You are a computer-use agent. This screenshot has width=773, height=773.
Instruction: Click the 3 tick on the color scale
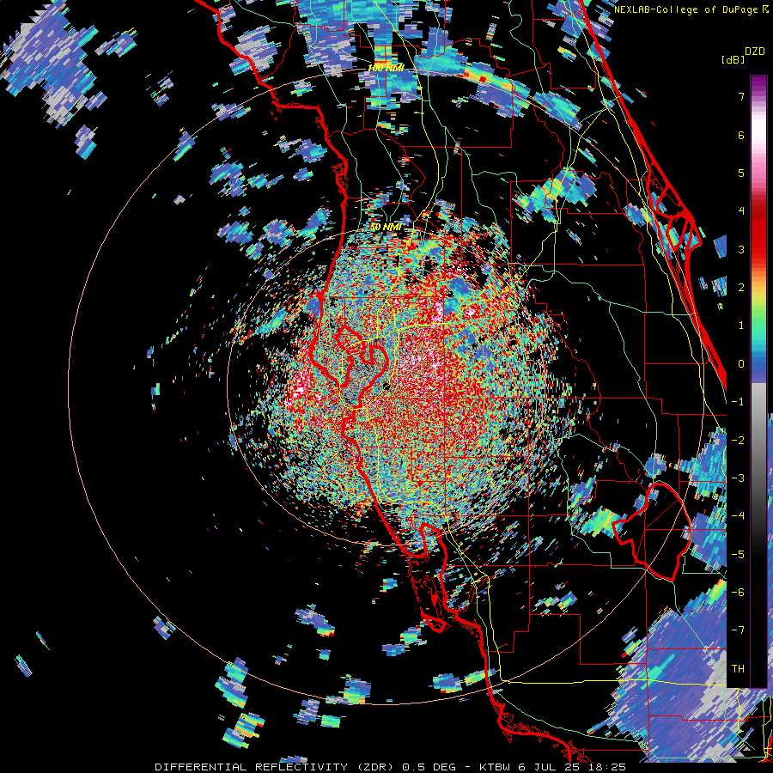[x=741, y=249]
